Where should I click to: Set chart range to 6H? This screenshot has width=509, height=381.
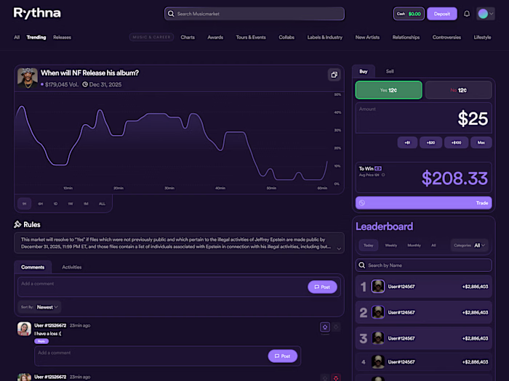(41, 204)
